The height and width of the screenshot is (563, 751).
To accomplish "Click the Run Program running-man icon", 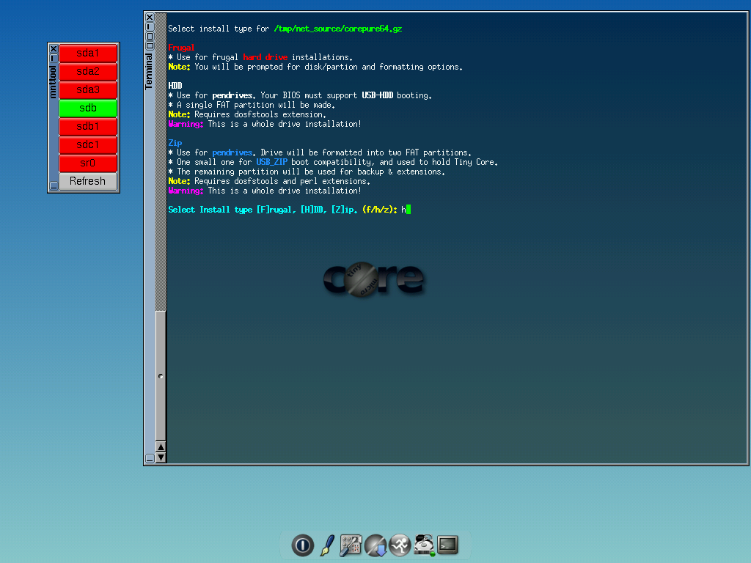I will click(400, 545).
